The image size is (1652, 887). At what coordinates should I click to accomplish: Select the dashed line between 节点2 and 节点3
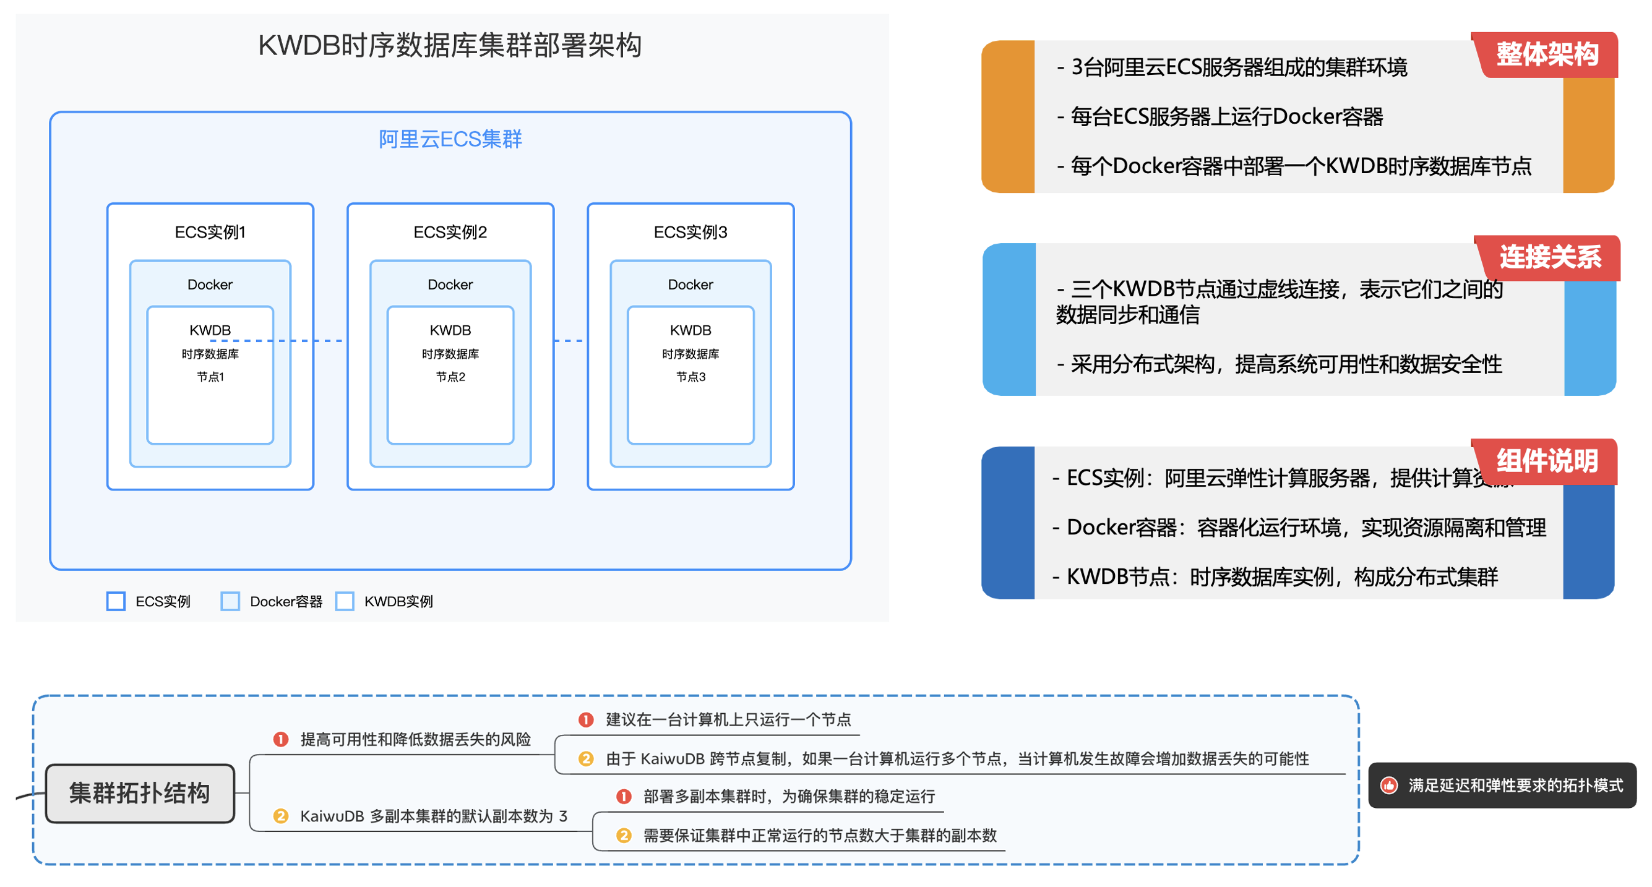pyautogui.click(x=568, y=341)
